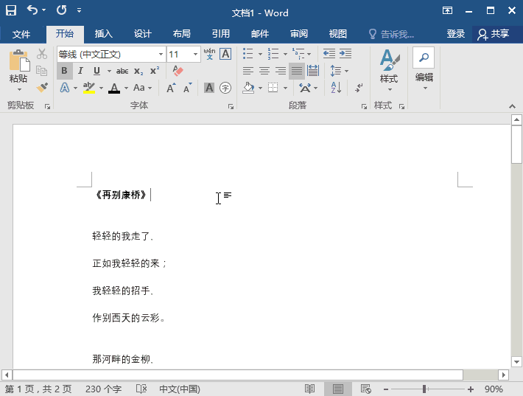Click the 共享 share button
The height and width of the screenshot is (396, 523).
tap(494, 34)
